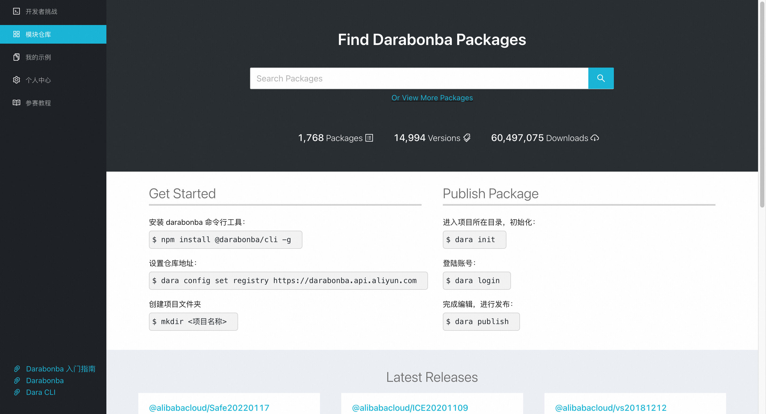766x414 pixels.
Task: Open the Darabonba 入门指南 link
Action: tap(61, 369)
